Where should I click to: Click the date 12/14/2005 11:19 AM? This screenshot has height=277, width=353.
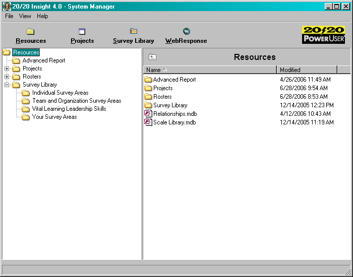307,122
